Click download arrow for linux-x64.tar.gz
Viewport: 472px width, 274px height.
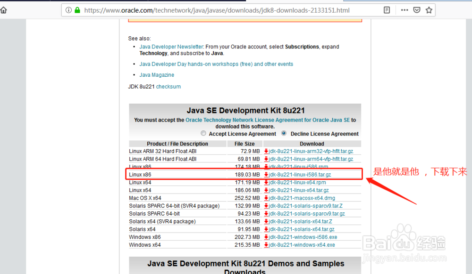(x=266, y=190)
